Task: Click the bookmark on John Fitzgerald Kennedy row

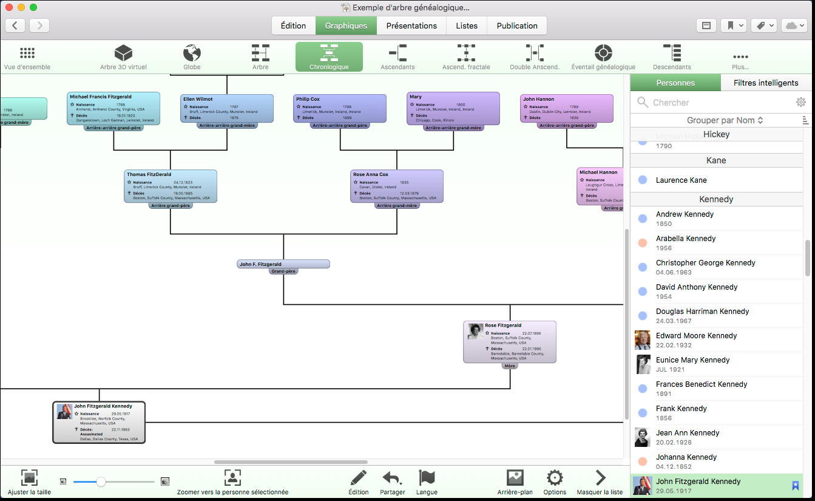Action: [x=795, y=486]
